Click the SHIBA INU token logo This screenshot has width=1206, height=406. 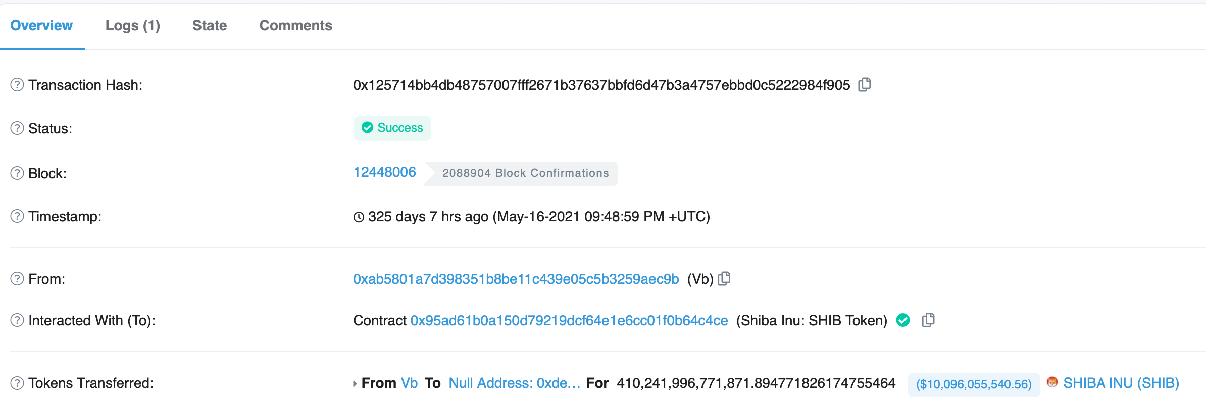[1052, 383]
